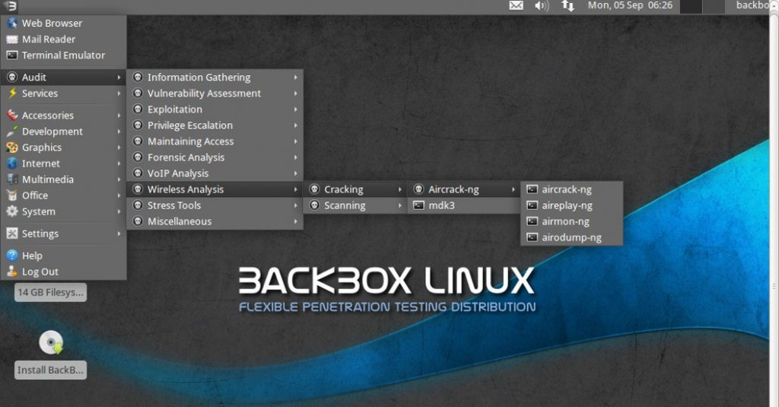Screen dimensions: 779x407
Task: Expand the Information Gathering submenu
Action: pyautogui.click(x=199, y=78)
